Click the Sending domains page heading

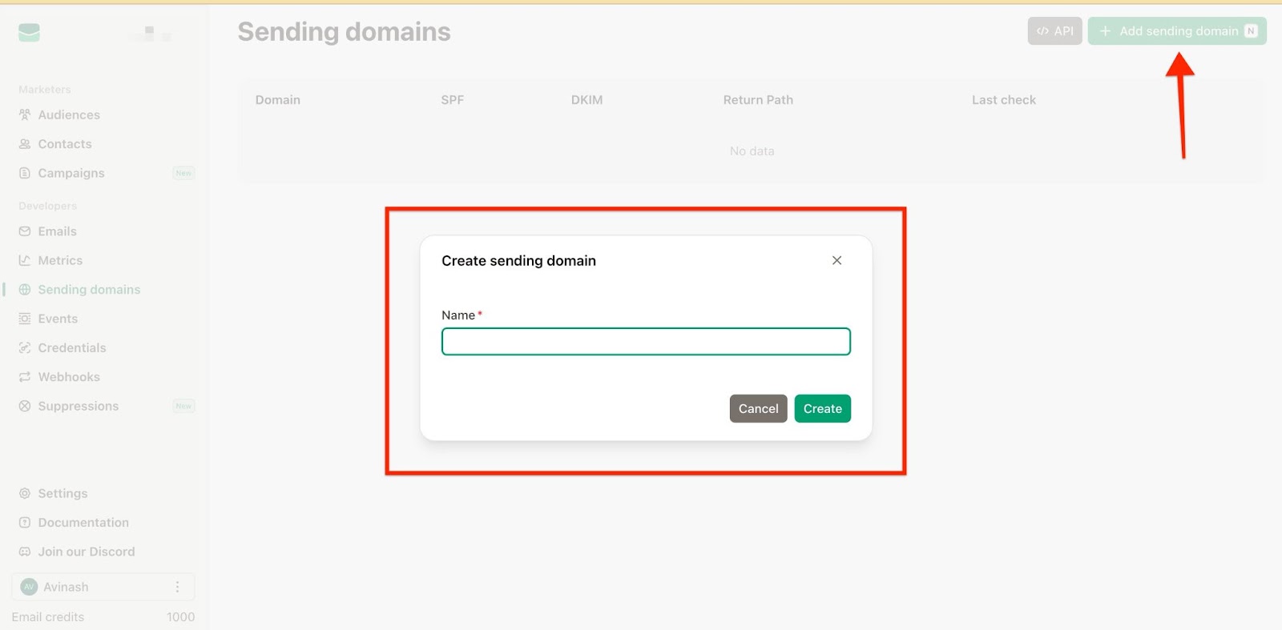point(345,32)
